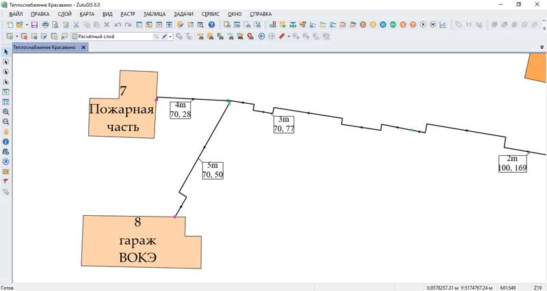
Task: Select the Zoom Out magnifier tool
Action: click(6, 121)
